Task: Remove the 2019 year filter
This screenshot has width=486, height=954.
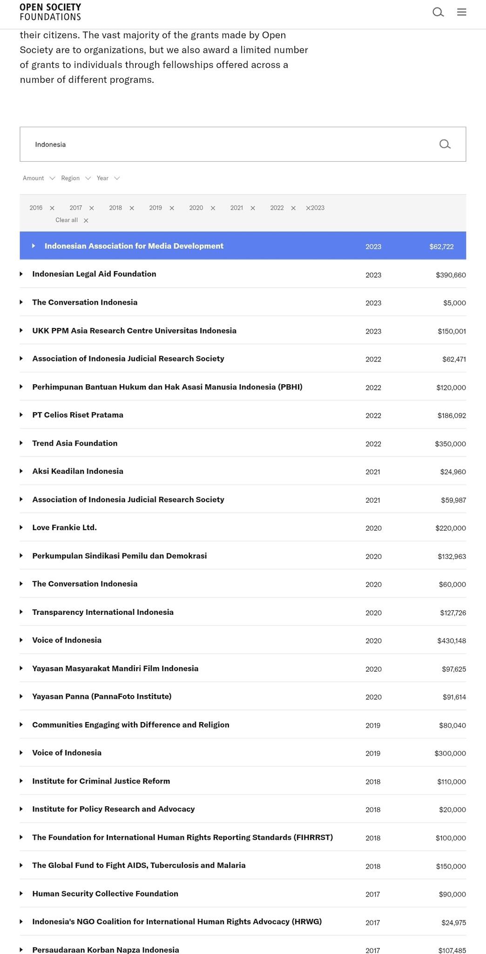Action: (x=172, y=208)
